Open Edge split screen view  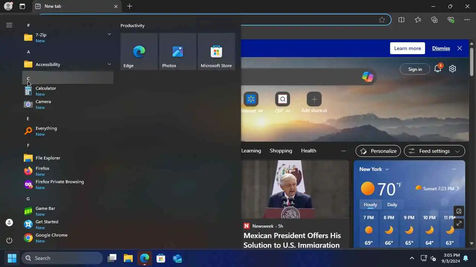click(x=401, y=20)
